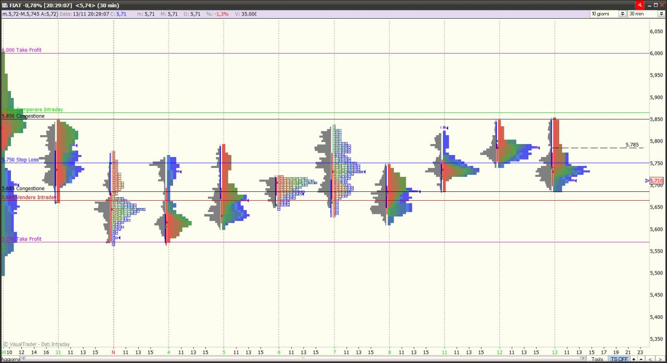Shift chart left with the '<' button
Screen dimensions: 667x363
pos(650,359)
